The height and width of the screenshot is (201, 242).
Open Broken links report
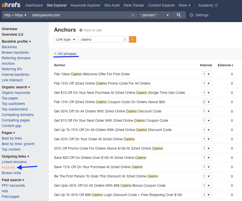11,173
